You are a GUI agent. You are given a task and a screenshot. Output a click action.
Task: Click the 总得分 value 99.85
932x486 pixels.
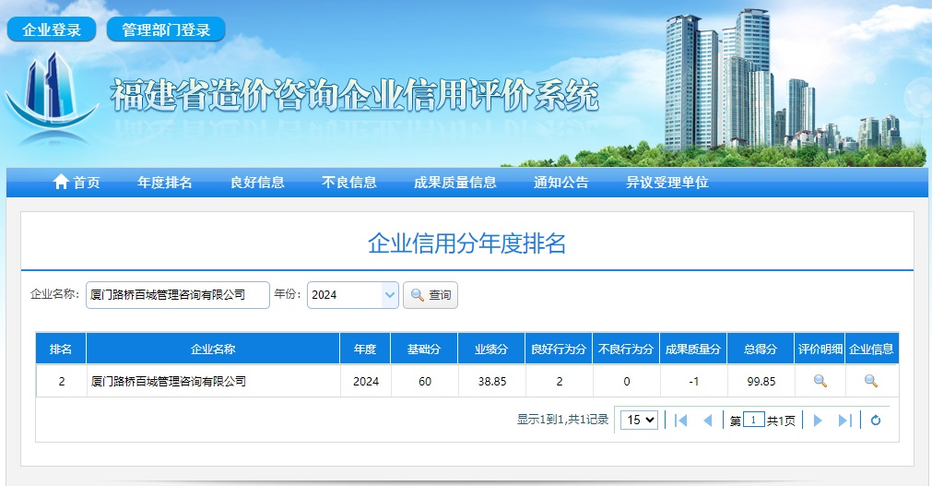[x=761, y=381]
